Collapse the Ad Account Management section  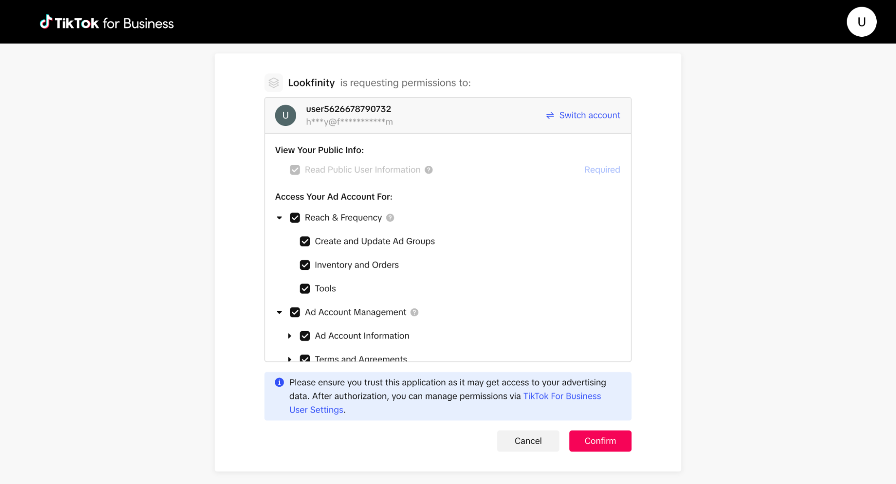[279, 312]
